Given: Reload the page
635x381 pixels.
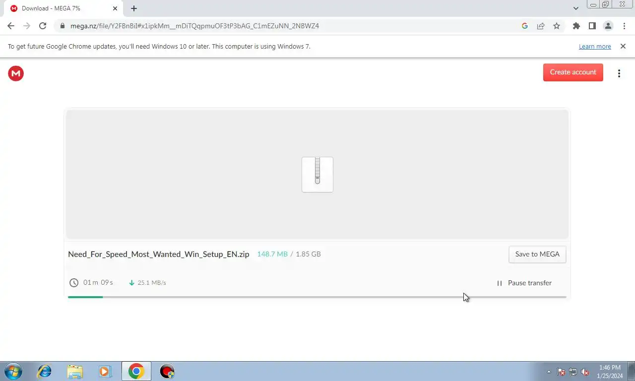Looking at the screenshot, I should [43, 26].
